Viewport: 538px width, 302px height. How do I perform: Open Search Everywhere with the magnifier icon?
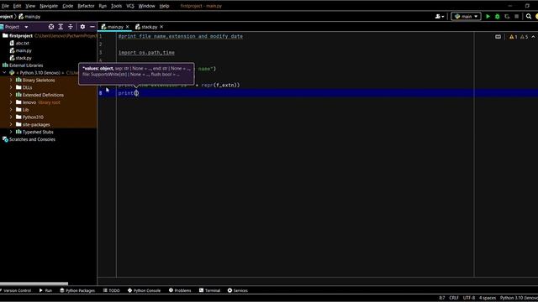tap(529, 17)
